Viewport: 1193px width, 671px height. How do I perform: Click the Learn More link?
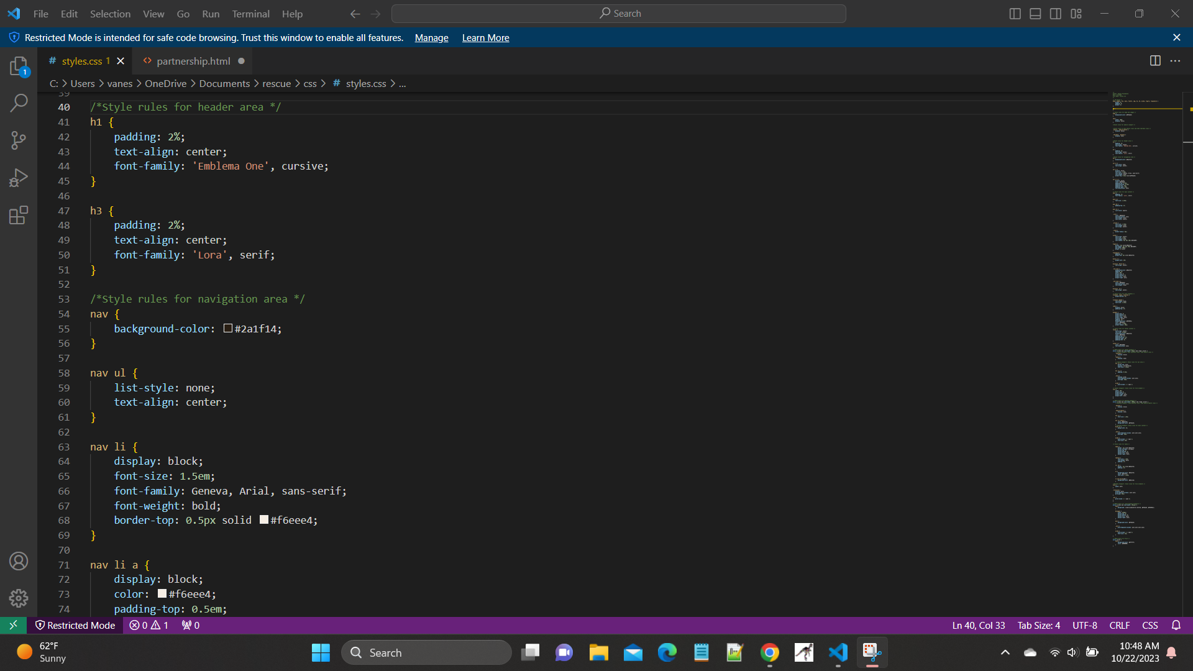click(485, 38)
